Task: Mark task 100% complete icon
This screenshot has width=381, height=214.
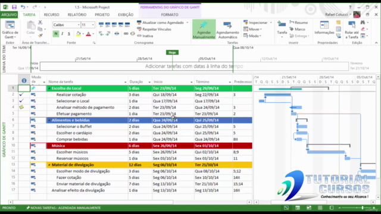Action: pos(127,24)
